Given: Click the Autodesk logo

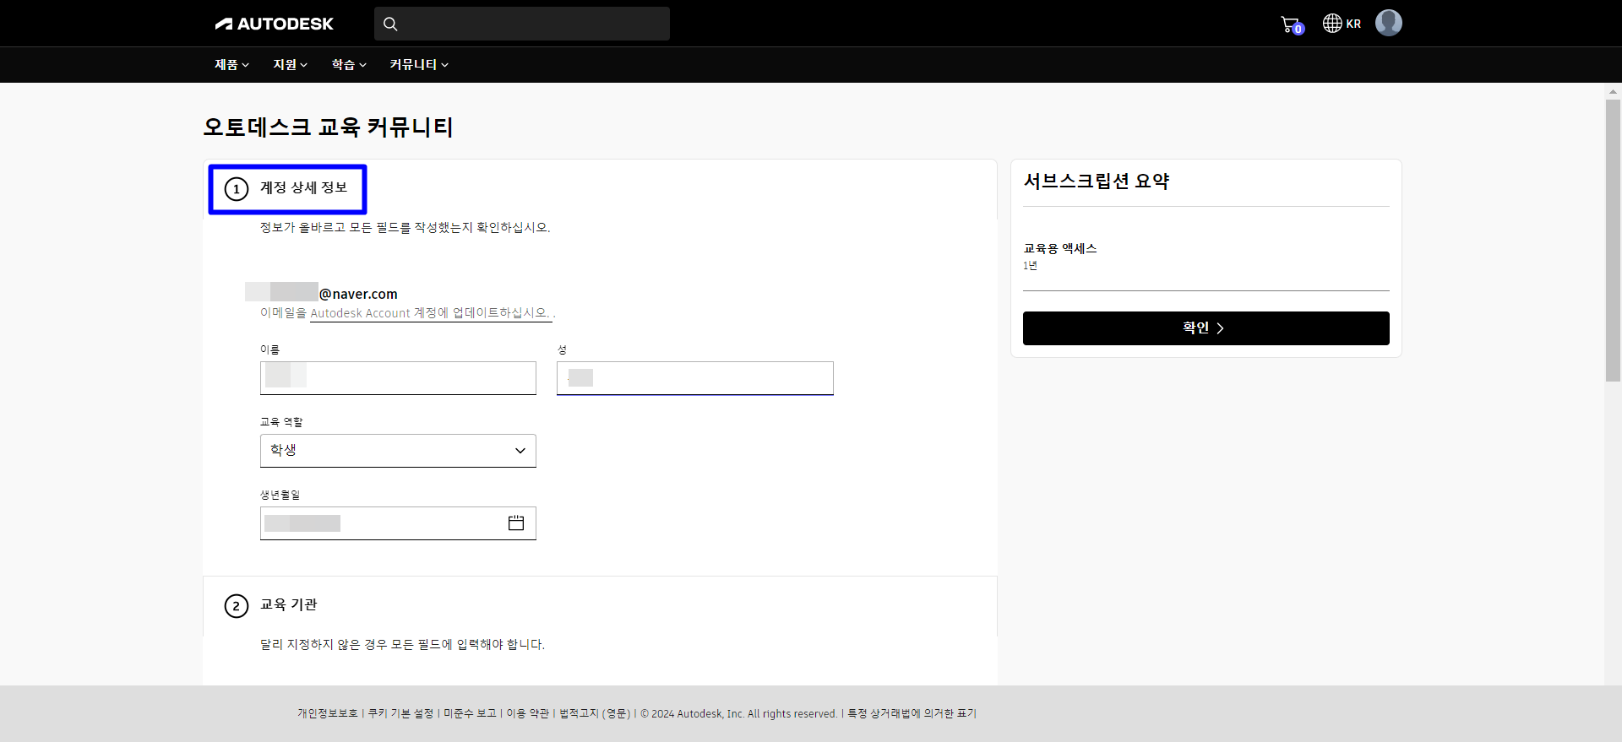Looking at the screenshot, I should 275,24.
